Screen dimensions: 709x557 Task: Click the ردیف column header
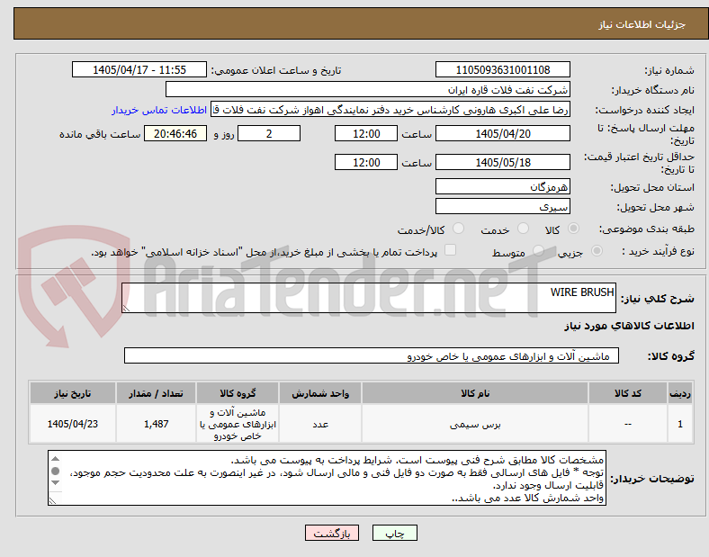click(x=680, y=393)
